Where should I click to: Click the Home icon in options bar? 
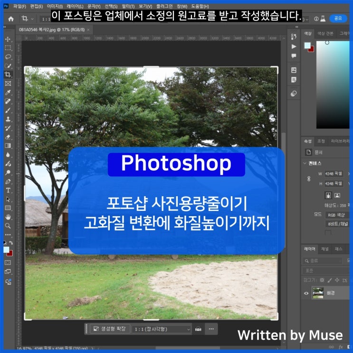(11, 19)
